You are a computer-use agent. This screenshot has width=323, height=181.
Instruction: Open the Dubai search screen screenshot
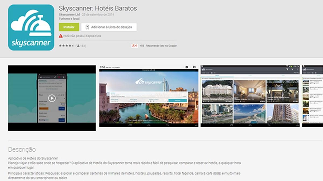tap(149, 96)
